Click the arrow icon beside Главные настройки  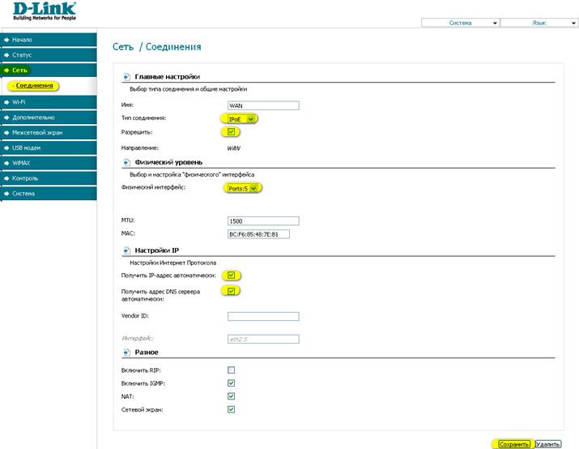pyautogui.click(x=126, y=76)
